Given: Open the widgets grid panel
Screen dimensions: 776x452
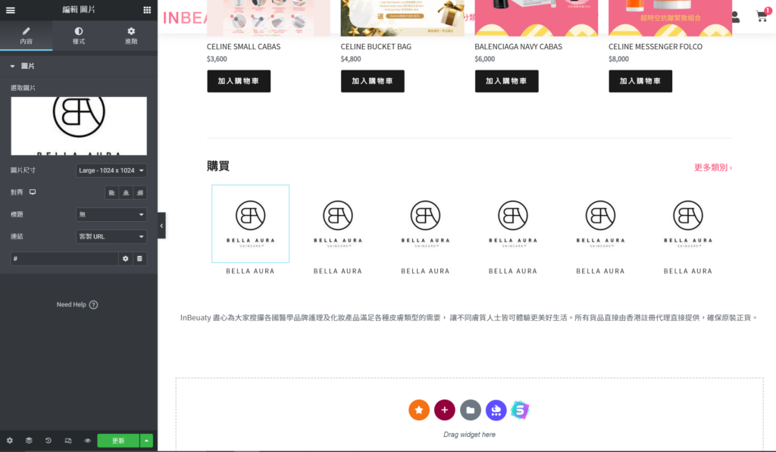Looking at the screenshot, I should [x=147, y=10].
